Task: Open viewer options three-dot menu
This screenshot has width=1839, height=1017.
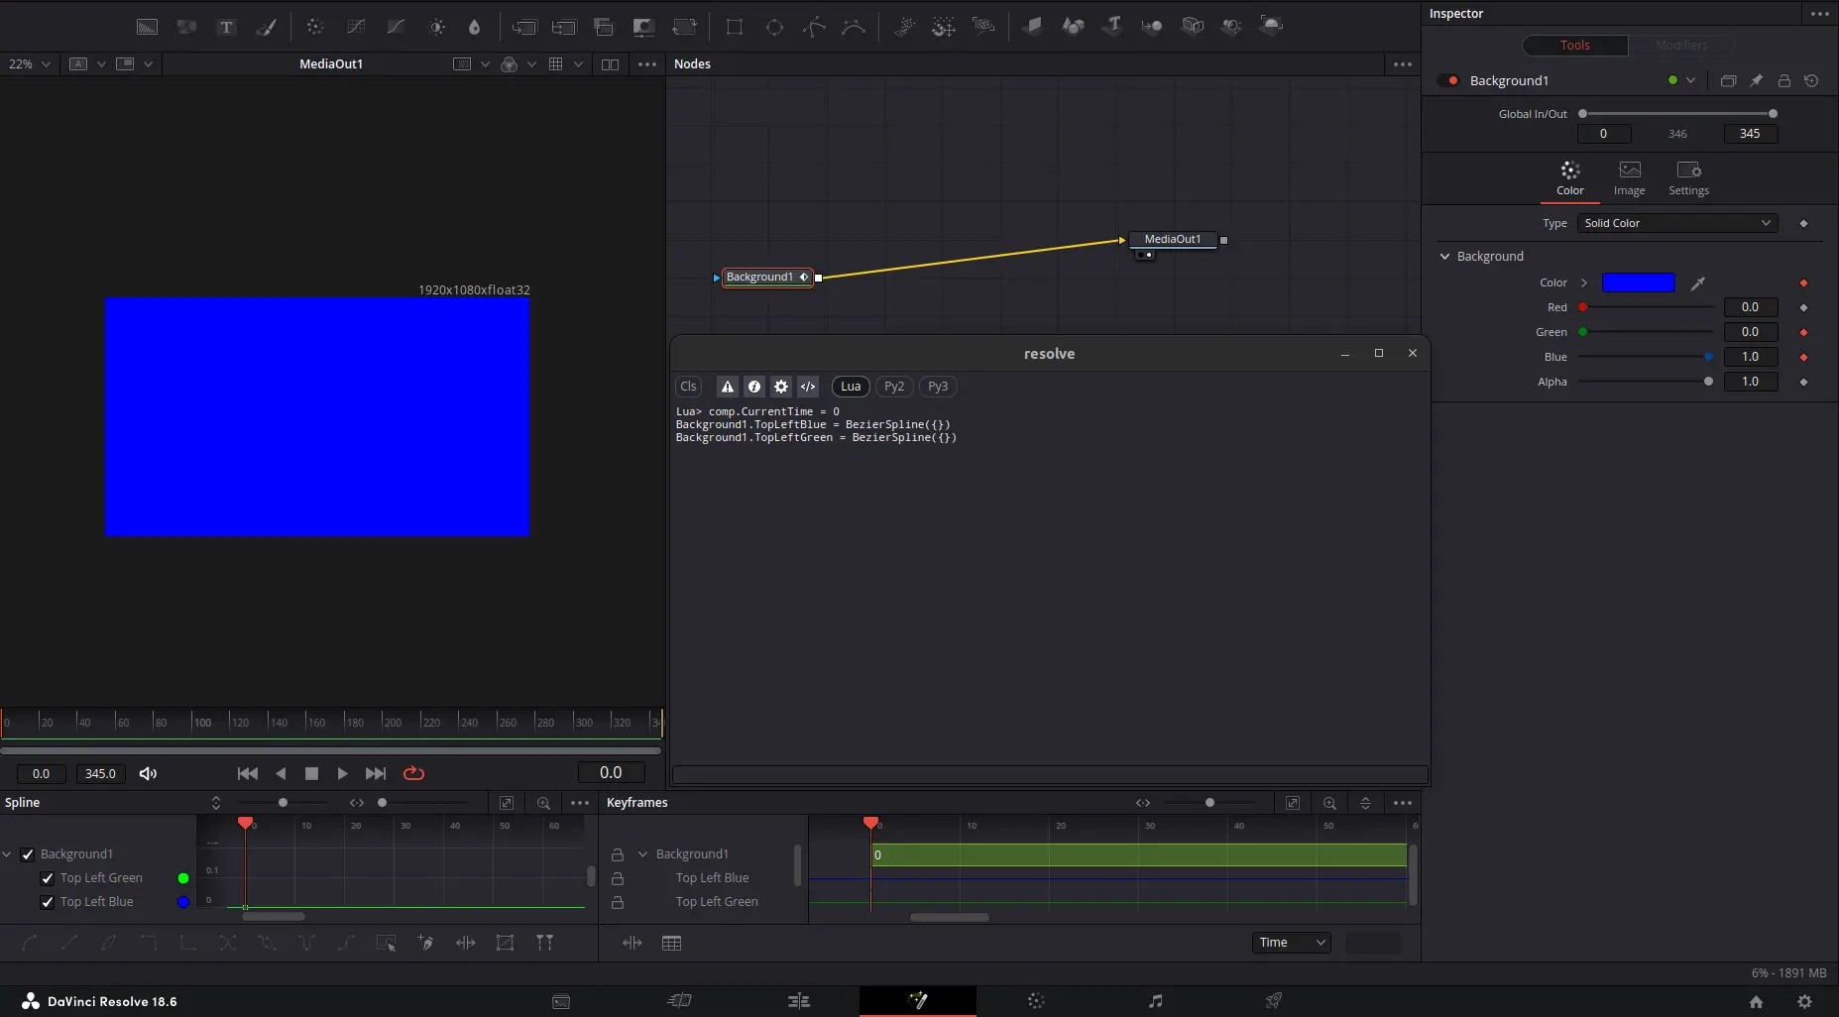Action: (647, 64)
